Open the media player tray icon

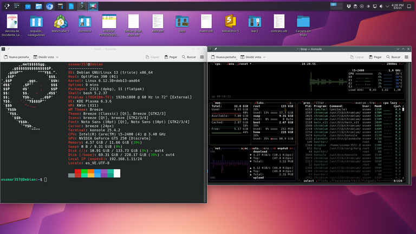click(x=362, y=6)
